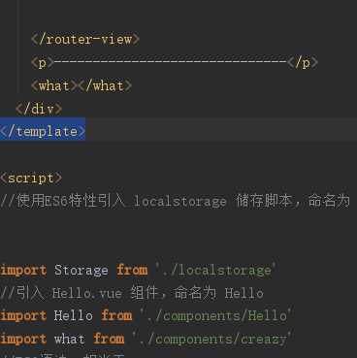Click the closing what tag

[105, 86]
